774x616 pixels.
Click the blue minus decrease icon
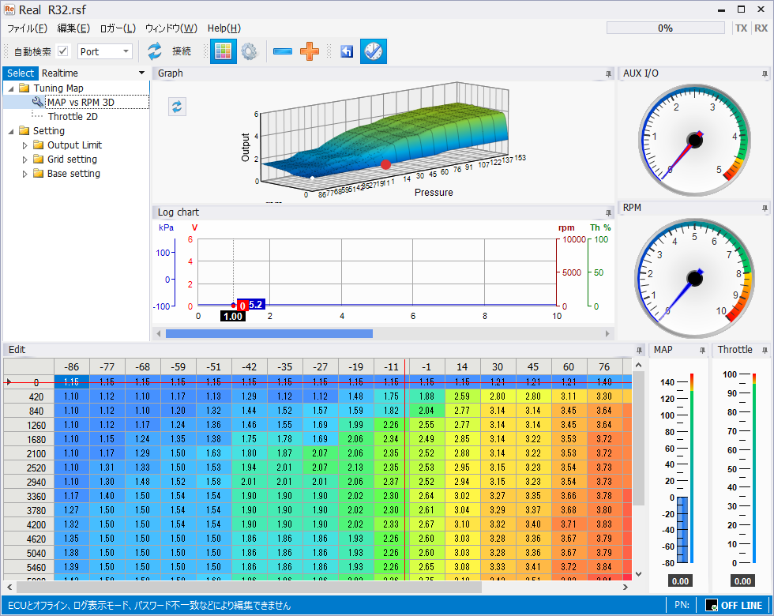click(283, 51)
